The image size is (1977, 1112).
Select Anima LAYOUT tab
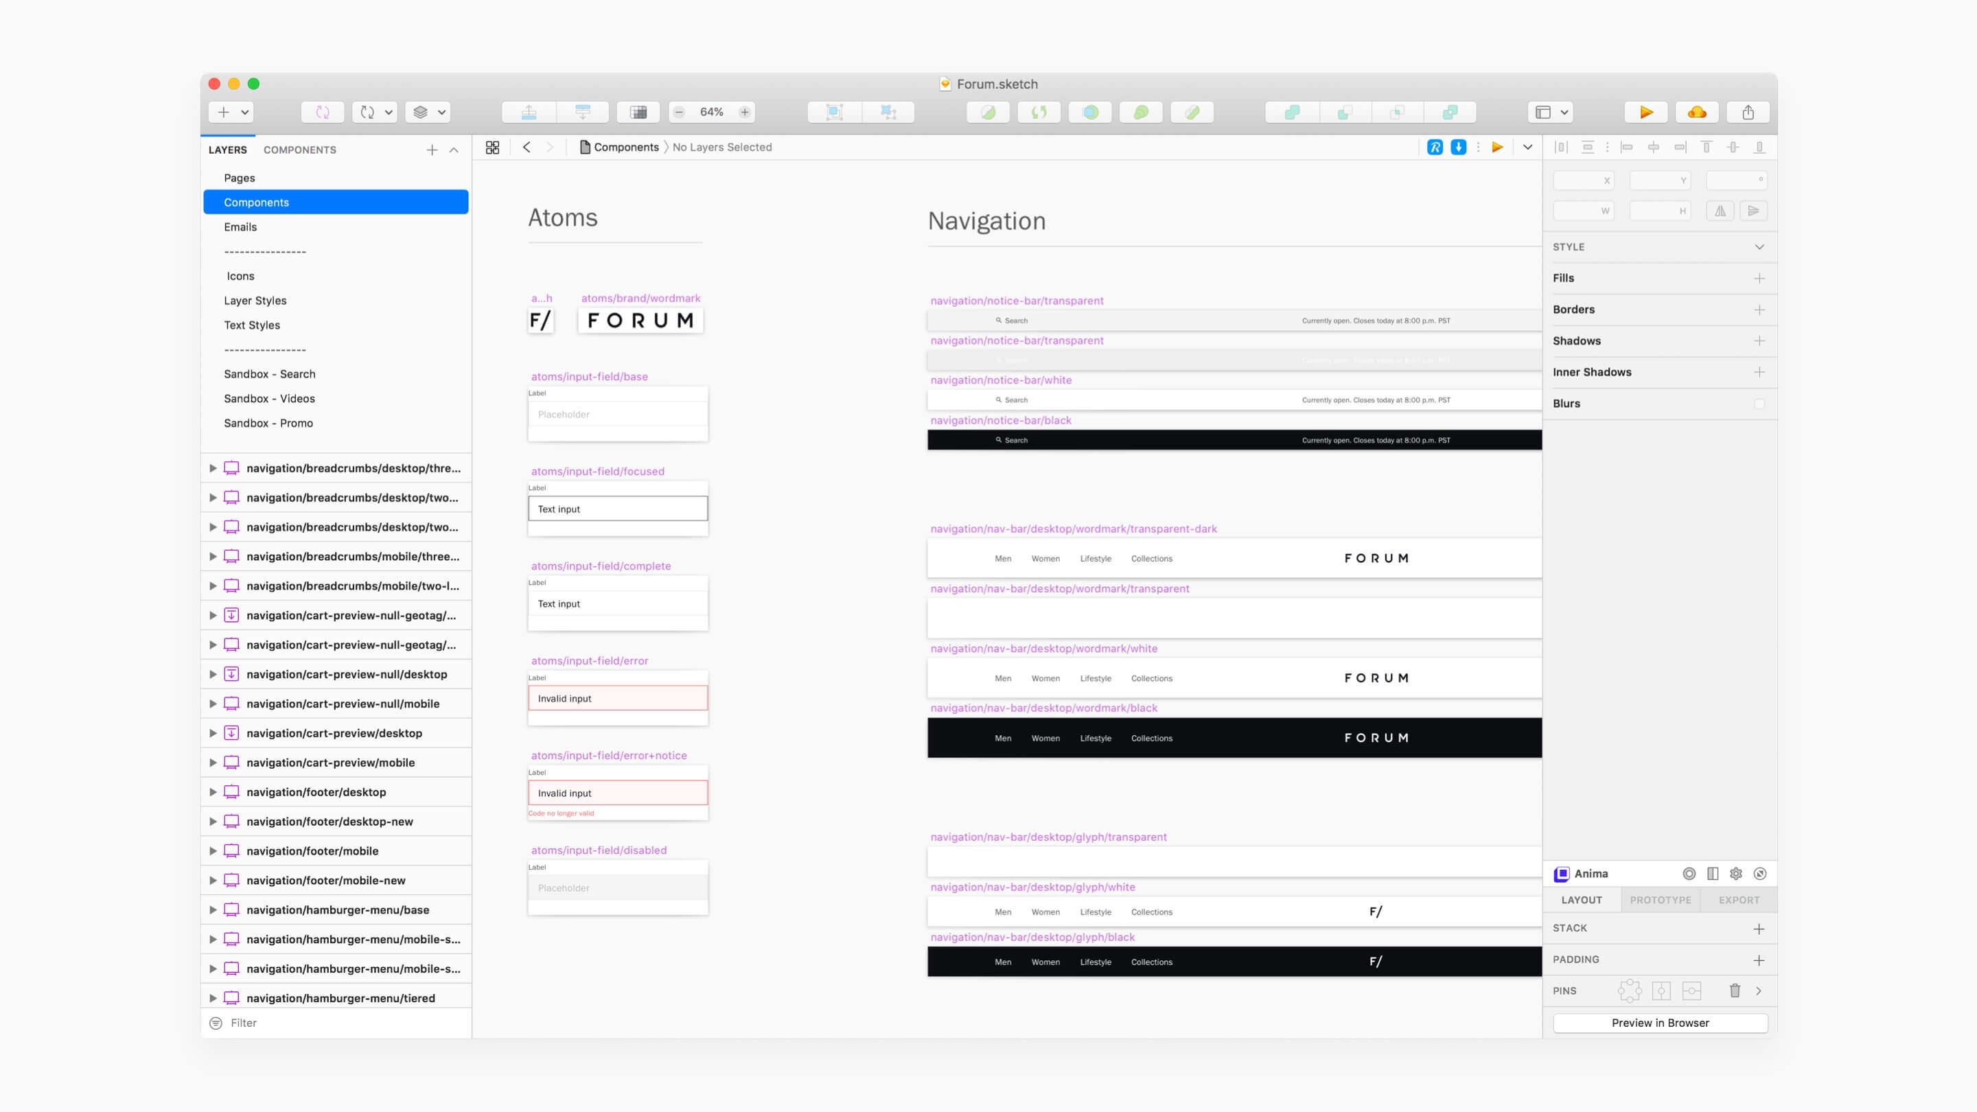(x=1581, y=900)
